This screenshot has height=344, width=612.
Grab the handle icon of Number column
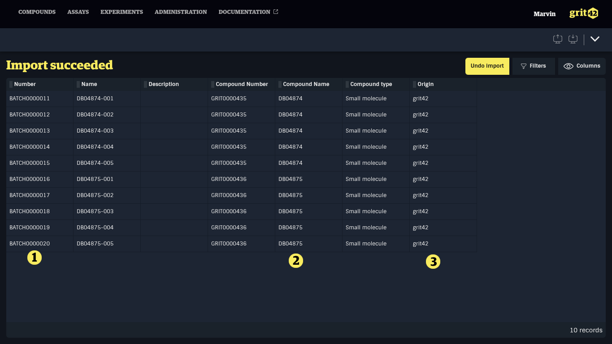(11, 84)
